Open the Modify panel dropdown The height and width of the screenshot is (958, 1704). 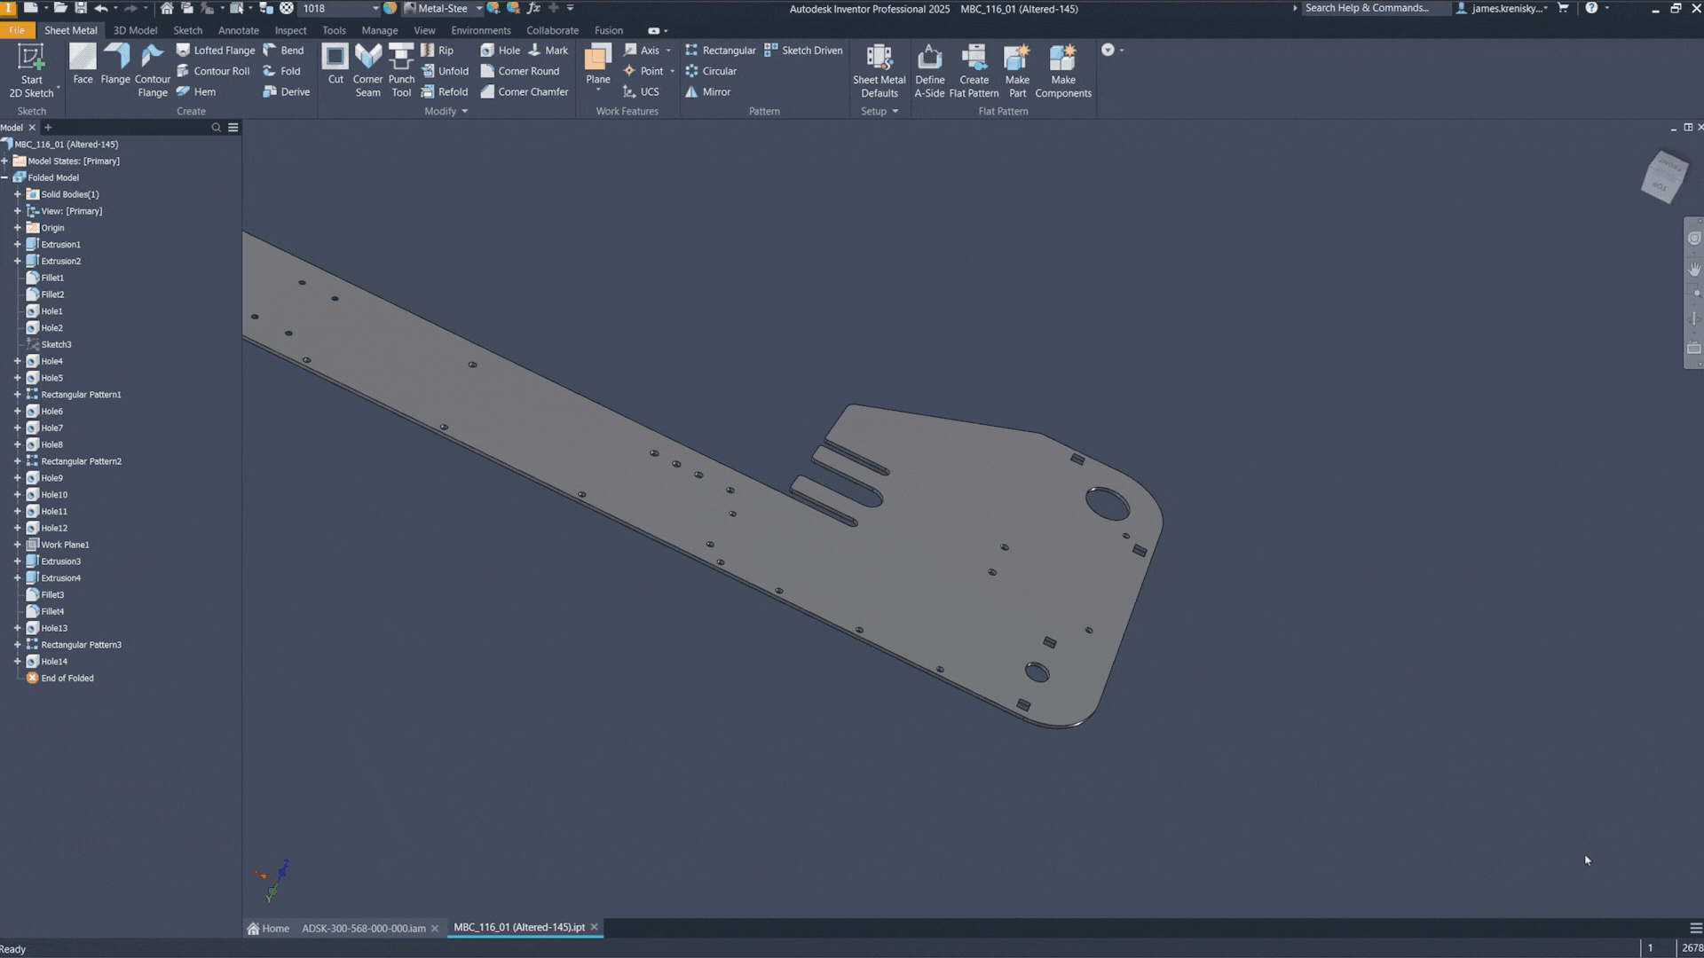coord(446,111)
